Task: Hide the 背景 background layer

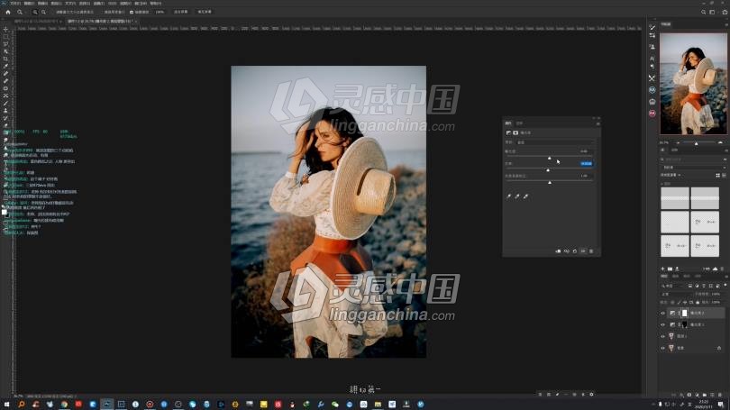Action: [x=663, y=348]
